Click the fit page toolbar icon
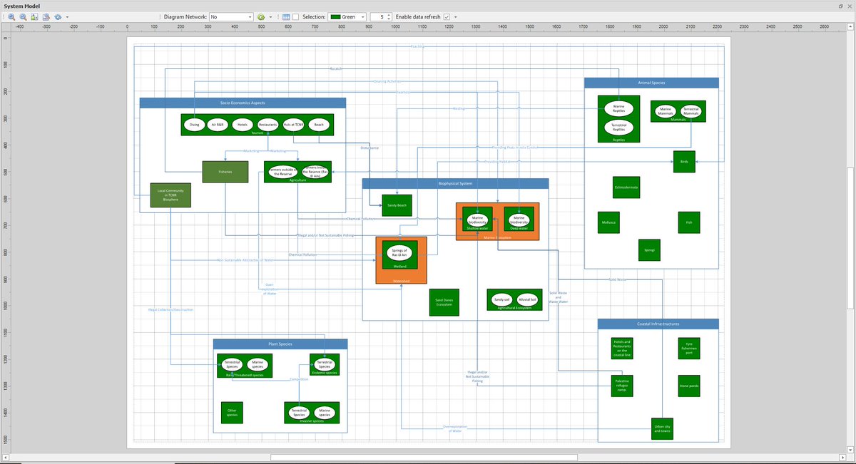Viewport: 856px width, 464px height. click(x=34, y=16)
